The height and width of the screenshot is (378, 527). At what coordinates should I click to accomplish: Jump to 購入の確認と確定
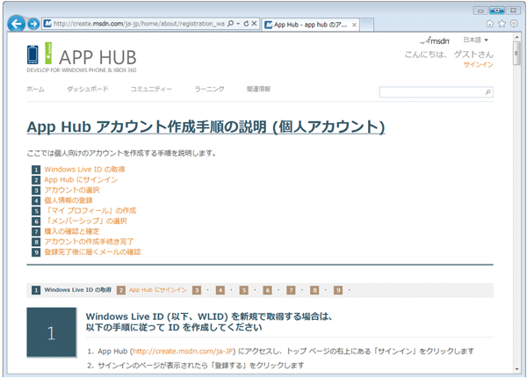(72, 232)
